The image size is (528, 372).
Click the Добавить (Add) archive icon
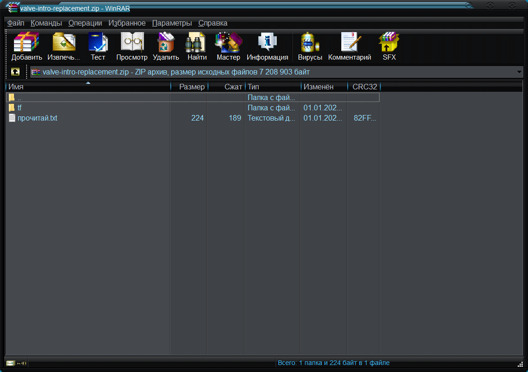click(27, 42)
